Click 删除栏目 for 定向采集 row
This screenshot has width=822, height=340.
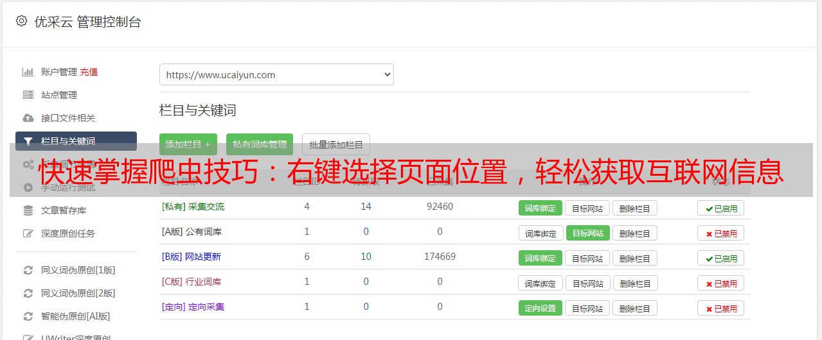(x=634, y=308)
